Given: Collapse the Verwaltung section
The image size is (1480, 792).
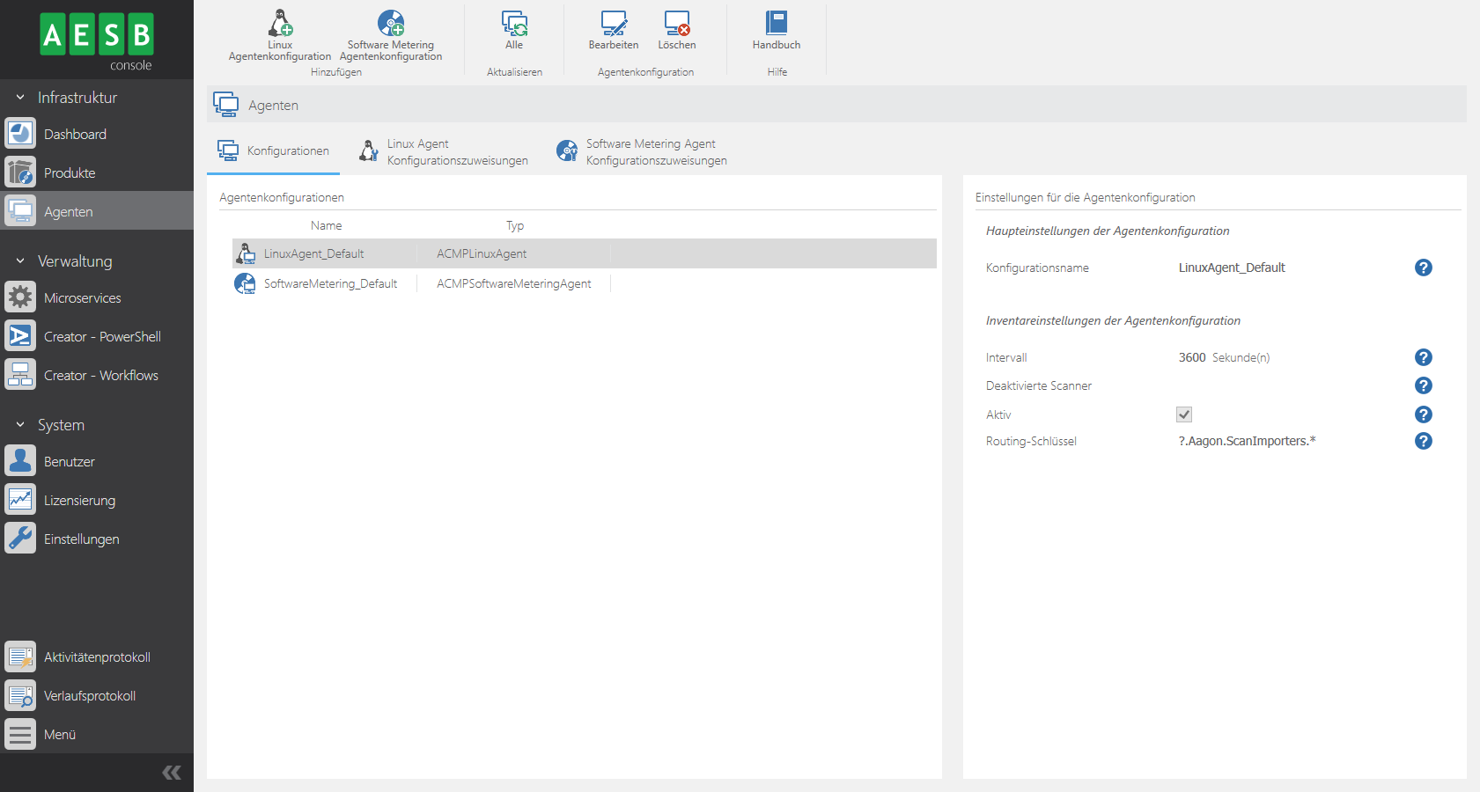Looking at the screenshot, I should (18, 261).
